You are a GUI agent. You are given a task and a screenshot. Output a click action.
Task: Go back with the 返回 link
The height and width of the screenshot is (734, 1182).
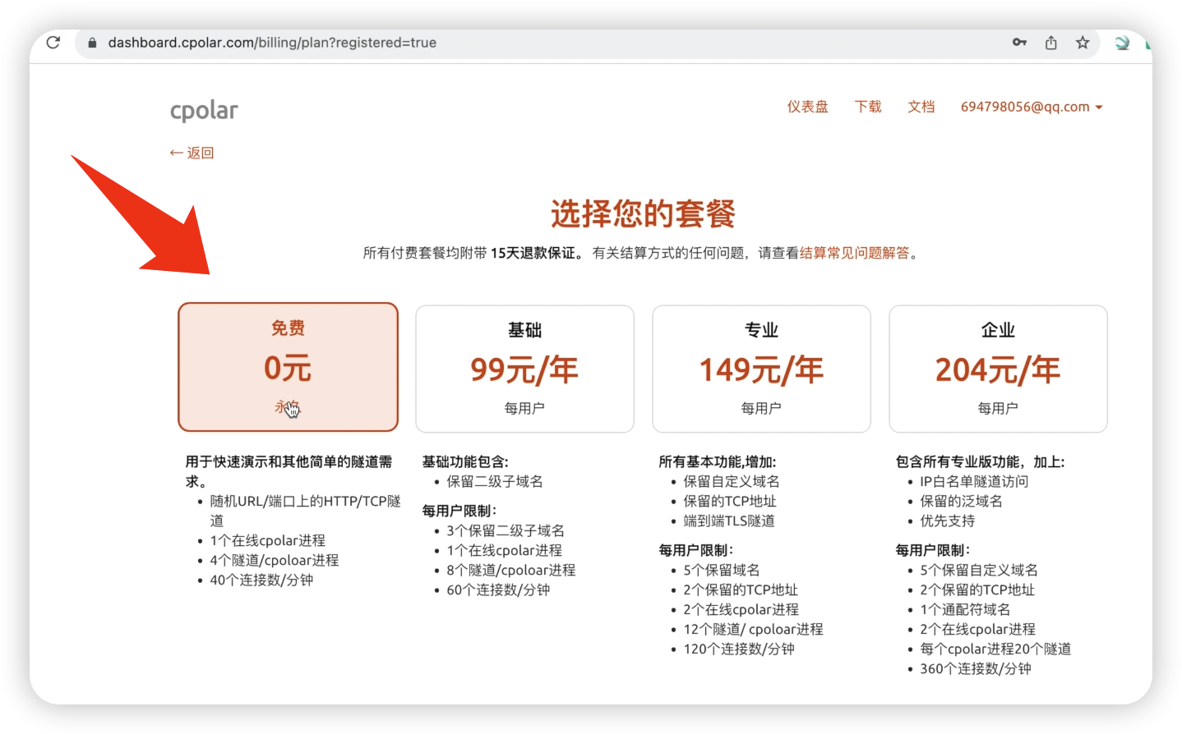pyautogui.click(x=192, y=153)
